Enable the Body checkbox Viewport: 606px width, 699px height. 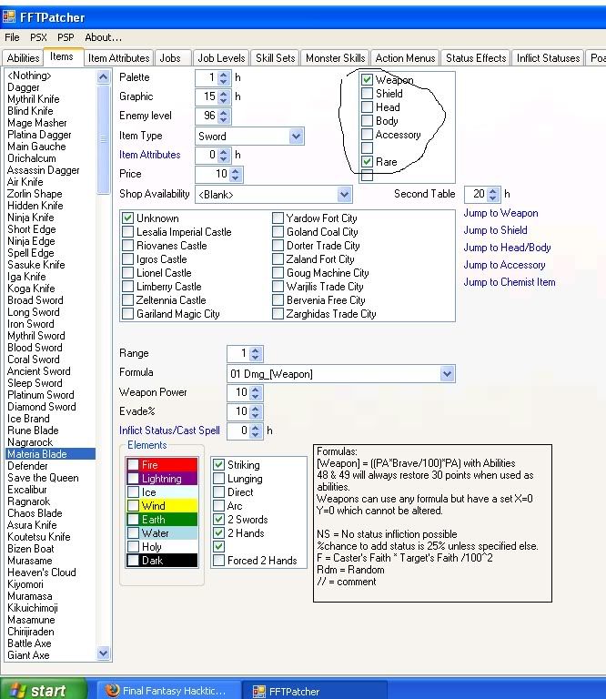(x=367, y=121)
